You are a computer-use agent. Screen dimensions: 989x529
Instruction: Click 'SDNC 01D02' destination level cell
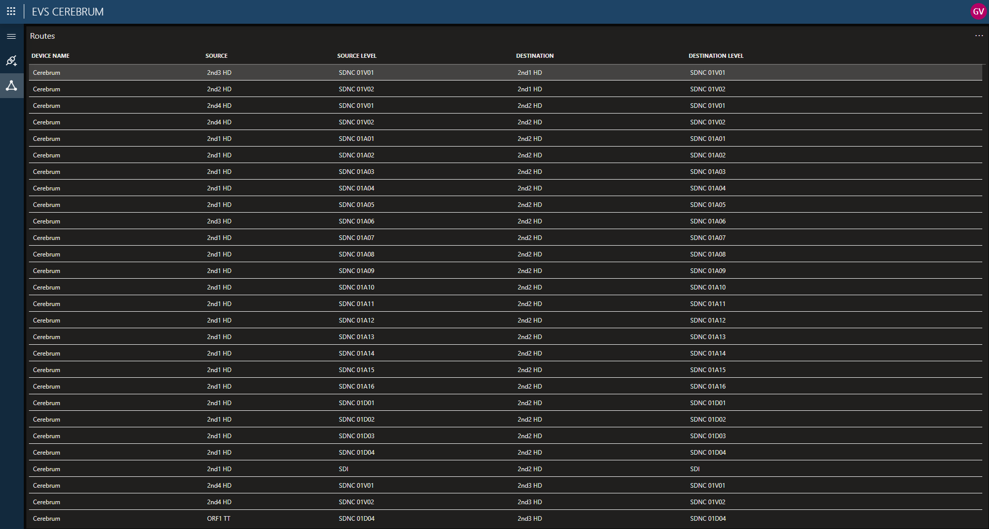coord(708,420)
